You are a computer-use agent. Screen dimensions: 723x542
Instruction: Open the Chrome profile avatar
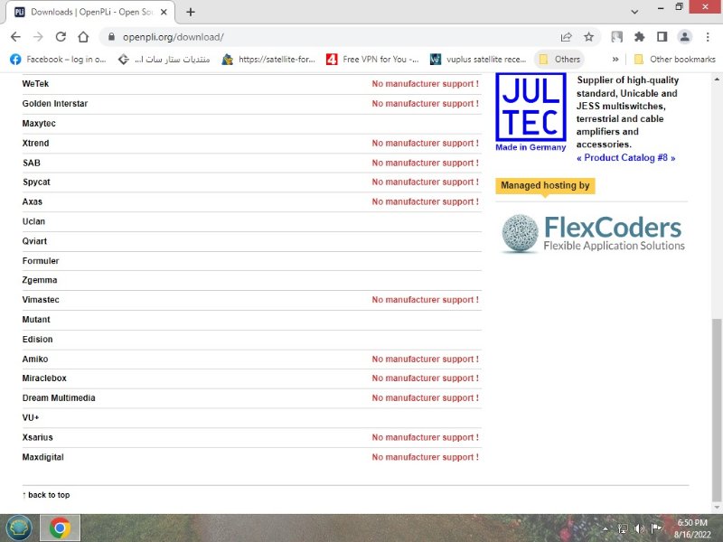(x=685, y=37)
